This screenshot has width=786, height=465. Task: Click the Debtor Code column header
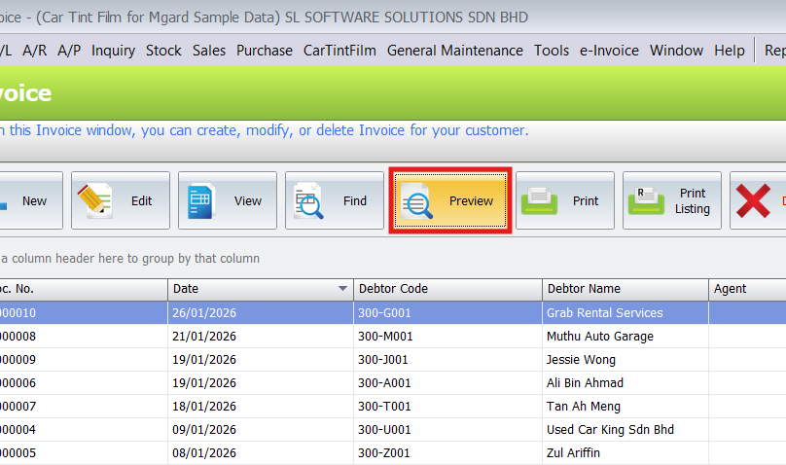pos(447,289)
